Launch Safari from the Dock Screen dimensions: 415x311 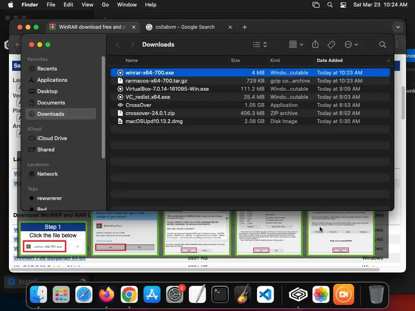click(84, 294)
